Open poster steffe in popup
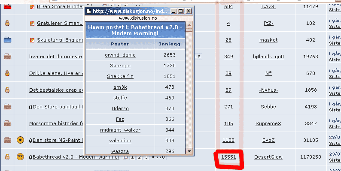The image size is (341, 171). point(120,98)
